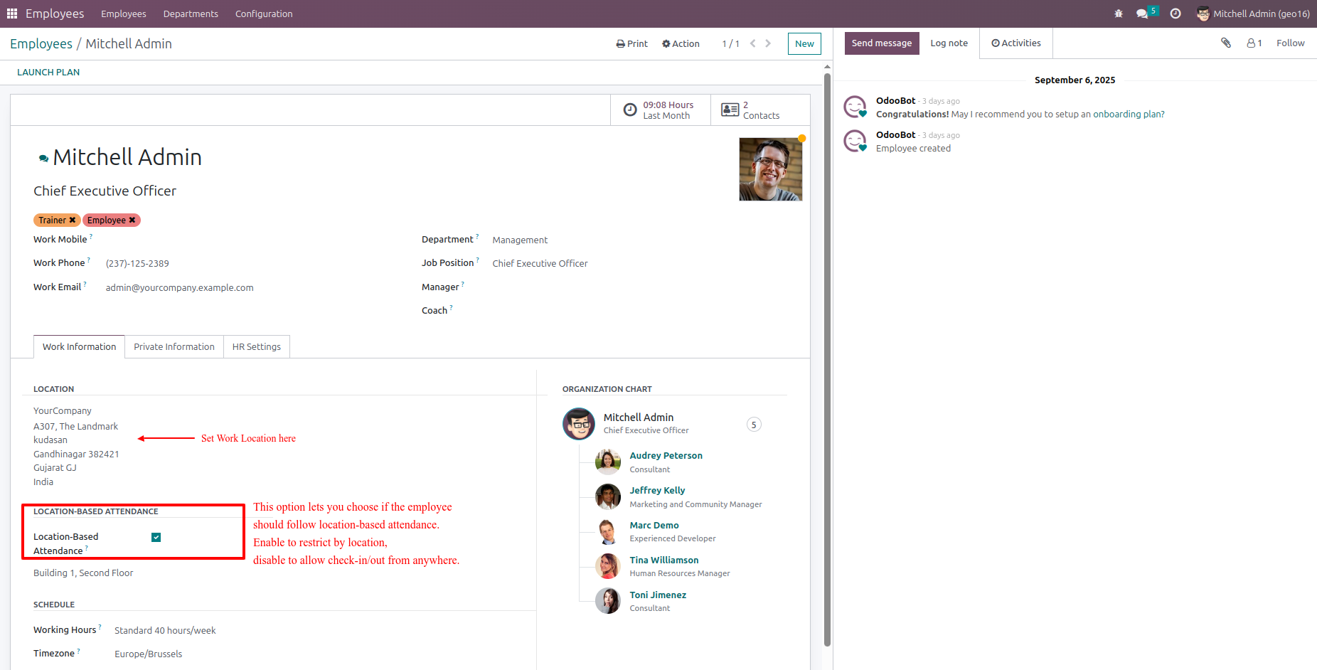1317x670 pixels.
Task: Remove the Trainer tag
Action: click(72, 220)
